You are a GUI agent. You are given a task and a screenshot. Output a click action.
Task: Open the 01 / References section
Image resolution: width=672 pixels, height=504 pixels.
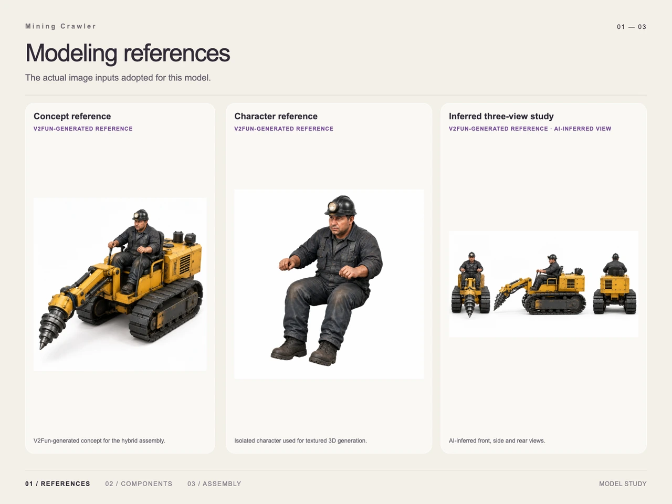pyautogui.click(x=58, y=484)
